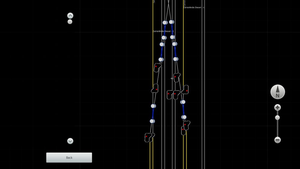This screenshot has width=300, height=169.
Task: Select the signal just below the upper-left switch chain
Action: tap(157, 67)
